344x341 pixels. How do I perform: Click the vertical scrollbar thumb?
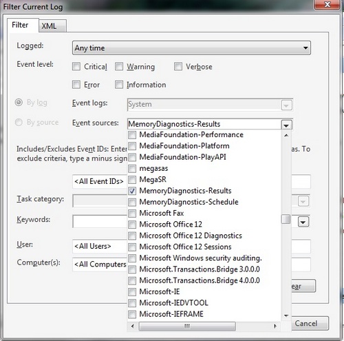[x=286, y=219]
